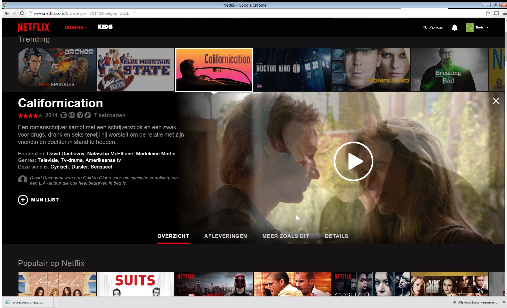
Task: Click the Zoeken search icon
Action: pos(425,27)
